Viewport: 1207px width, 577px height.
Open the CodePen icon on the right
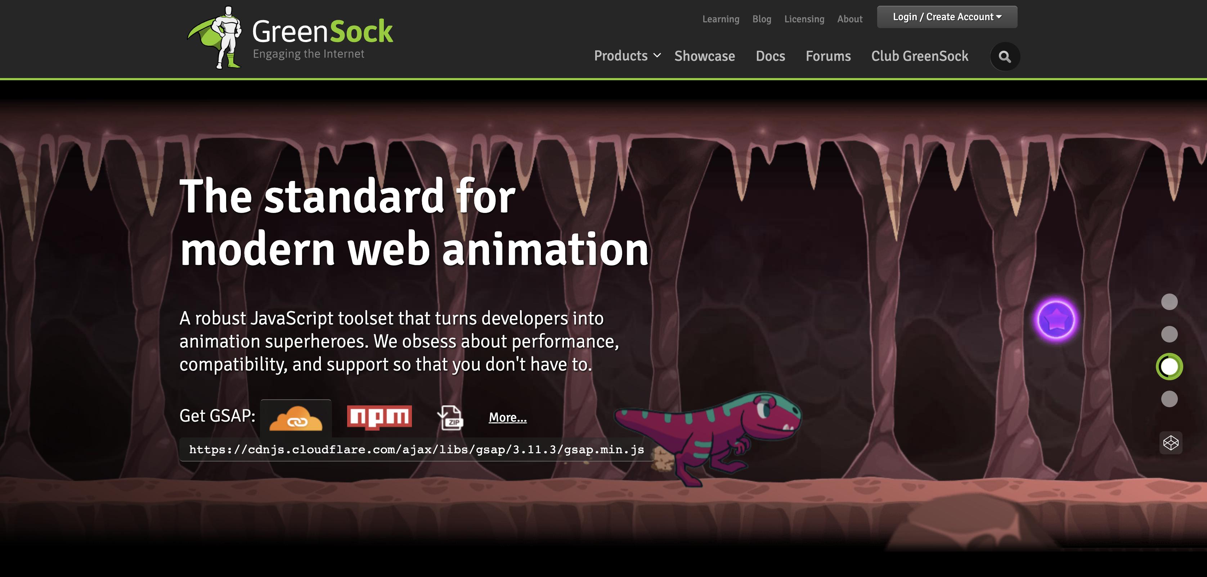[x=1171, y=443]
